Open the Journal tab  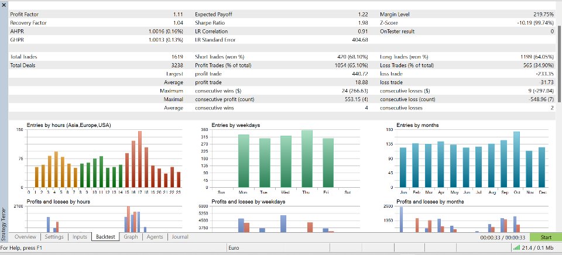tap(180, 237)
